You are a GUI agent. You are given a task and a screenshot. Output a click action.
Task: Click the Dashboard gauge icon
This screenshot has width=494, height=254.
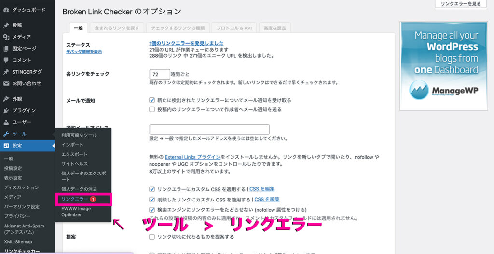[6, 10]
